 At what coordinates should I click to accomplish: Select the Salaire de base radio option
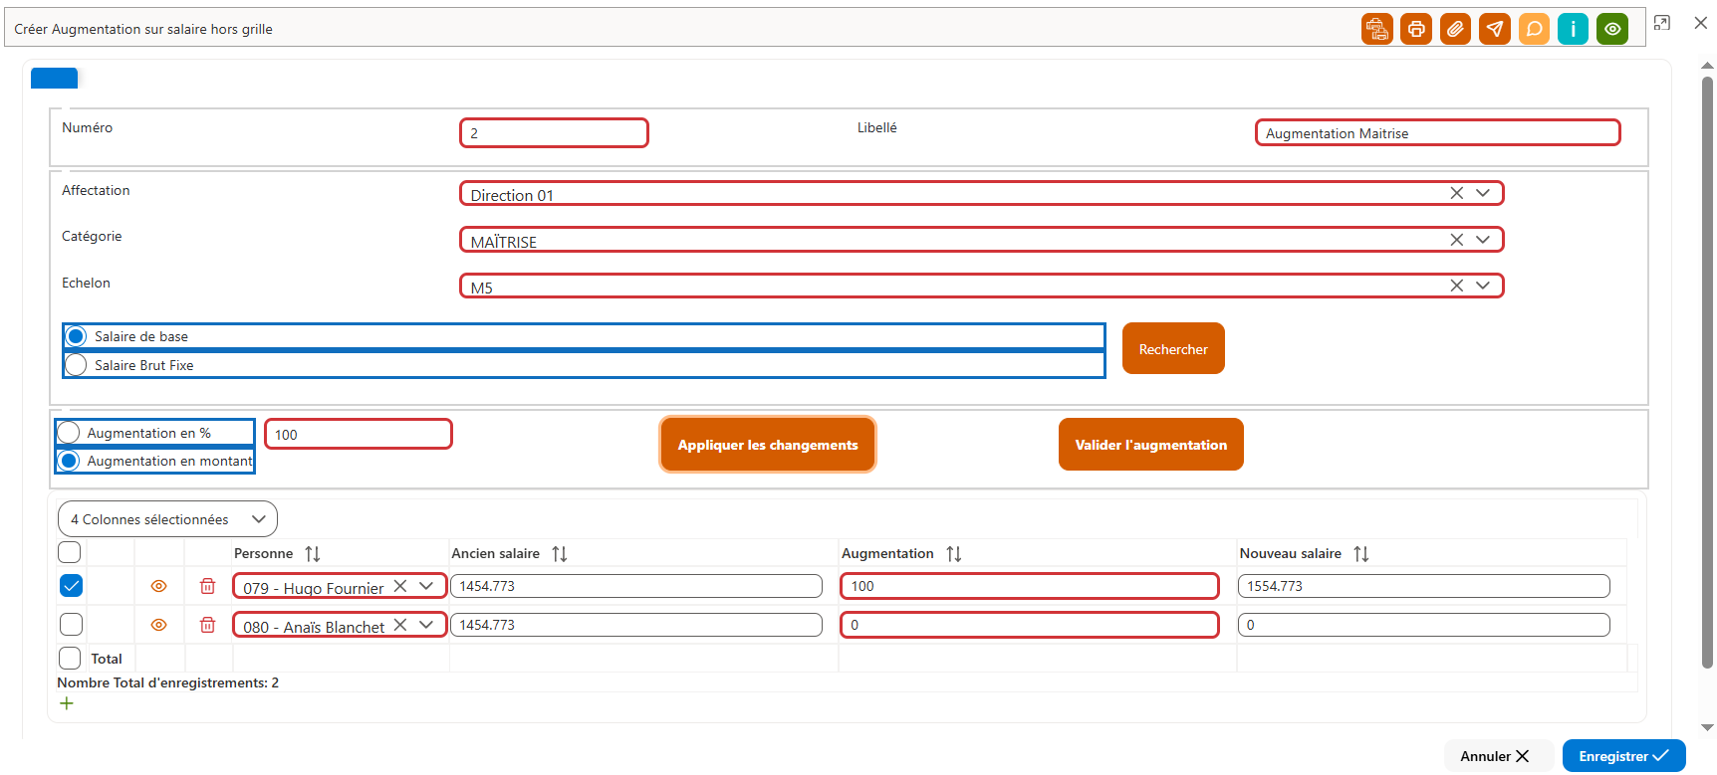[x=76, y=336]
